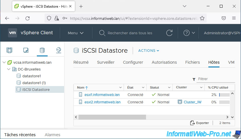Viewport: 241px width, 139px height.
Task: Switch to the VM tab
Action: (x=231, y=62)
